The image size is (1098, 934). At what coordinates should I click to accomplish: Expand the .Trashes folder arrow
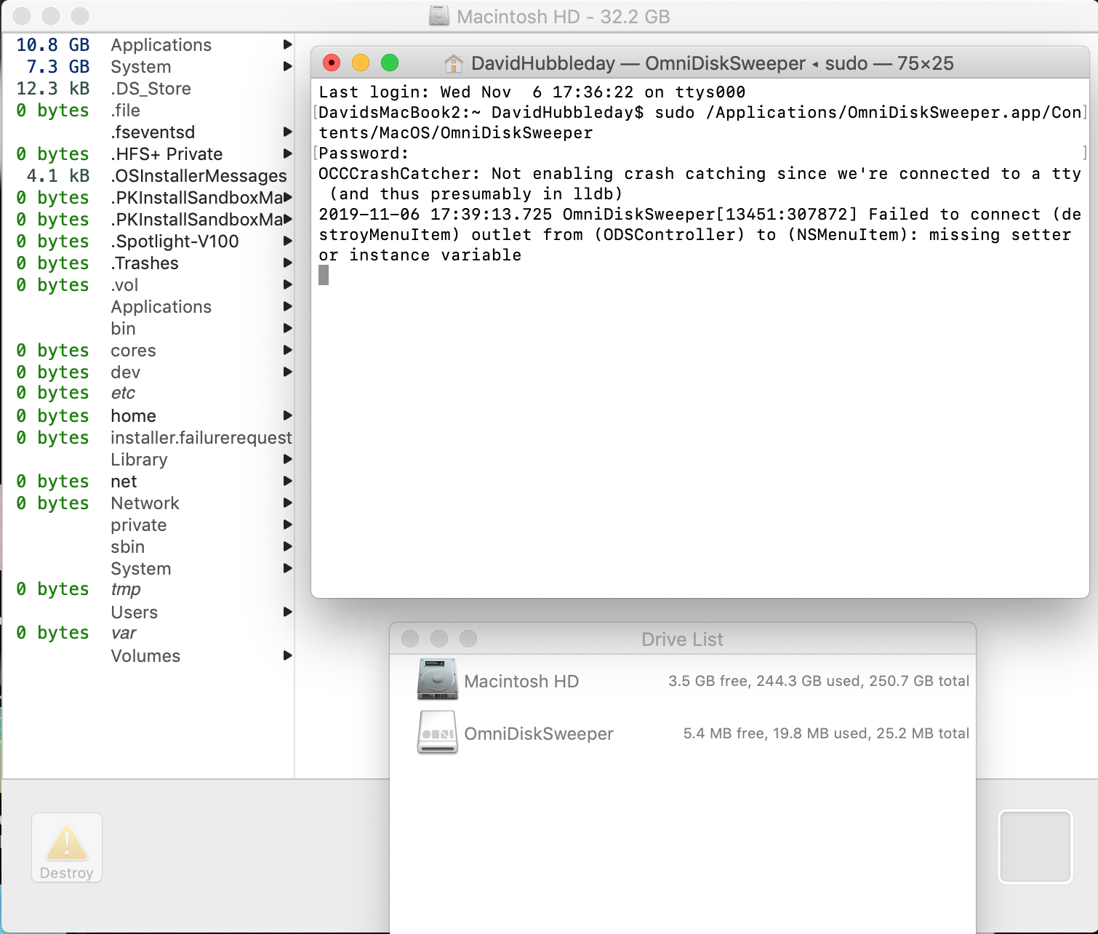(287, 263)
